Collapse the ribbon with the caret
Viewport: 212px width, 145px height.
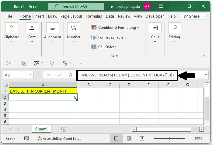click(x=203, y=56)
